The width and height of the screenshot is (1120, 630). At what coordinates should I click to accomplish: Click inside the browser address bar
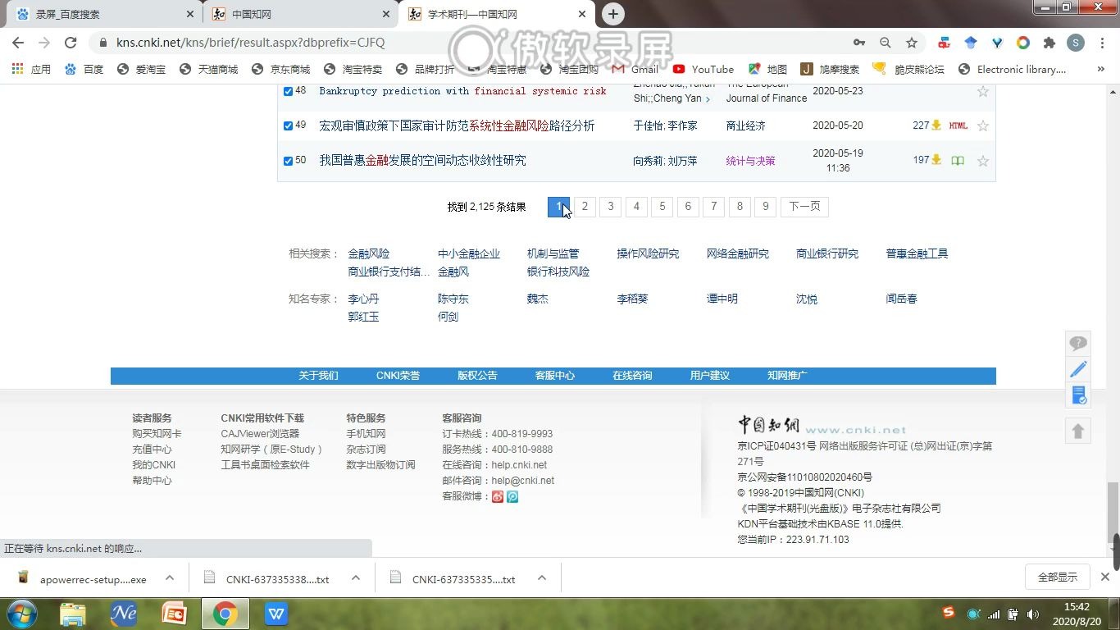click(x=328, y=42)
